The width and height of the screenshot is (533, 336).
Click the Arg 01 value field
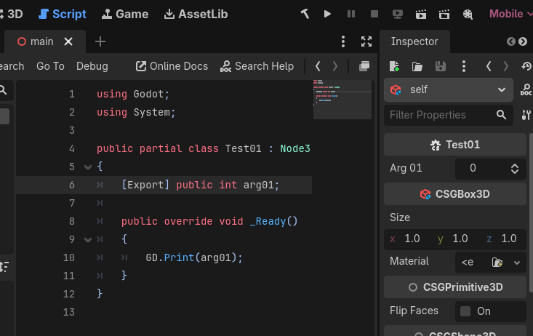click(x=481, y=168)
